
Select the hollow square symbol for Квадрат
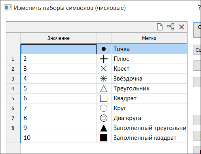tap(104, 98)
